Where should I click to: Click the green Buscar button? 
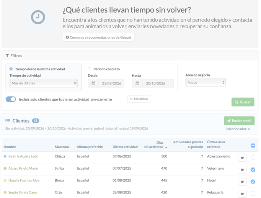coord(243,102)
